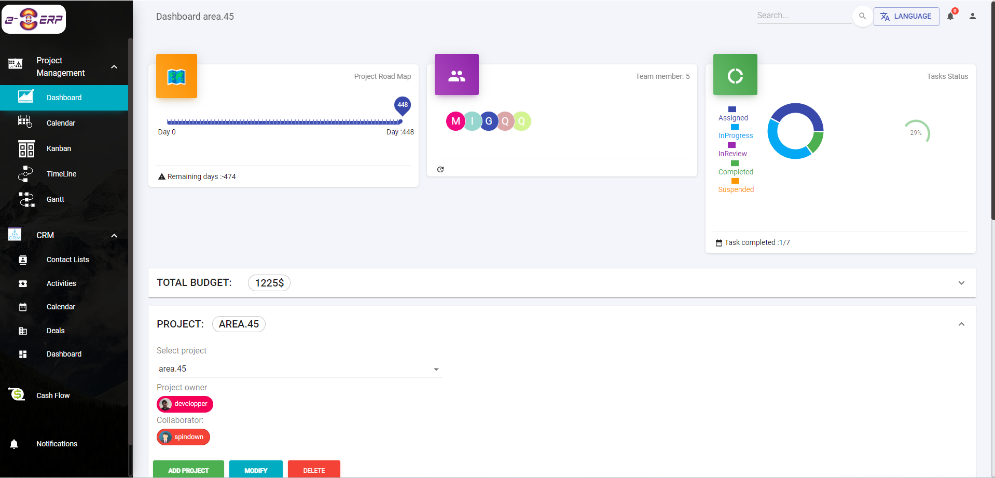Expand the TOTAL BUDGET panel
This screenshot has width=995, height=478.
click(x=961, y=283)
